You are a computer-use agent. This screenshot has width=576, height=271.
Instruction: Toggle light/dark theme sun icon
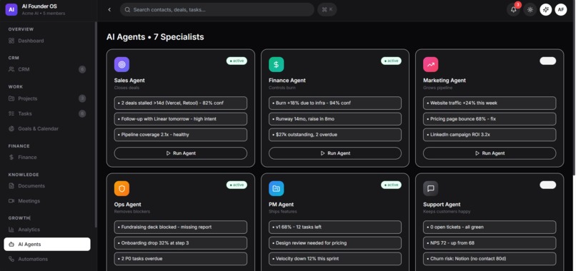(x=530, y=9)
